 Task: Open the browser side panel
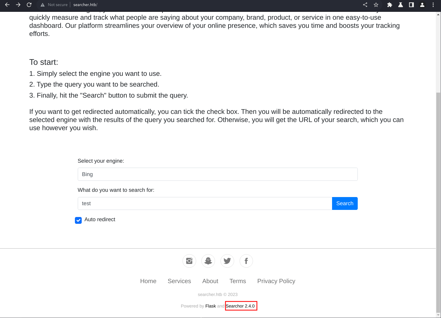[411, 5]
